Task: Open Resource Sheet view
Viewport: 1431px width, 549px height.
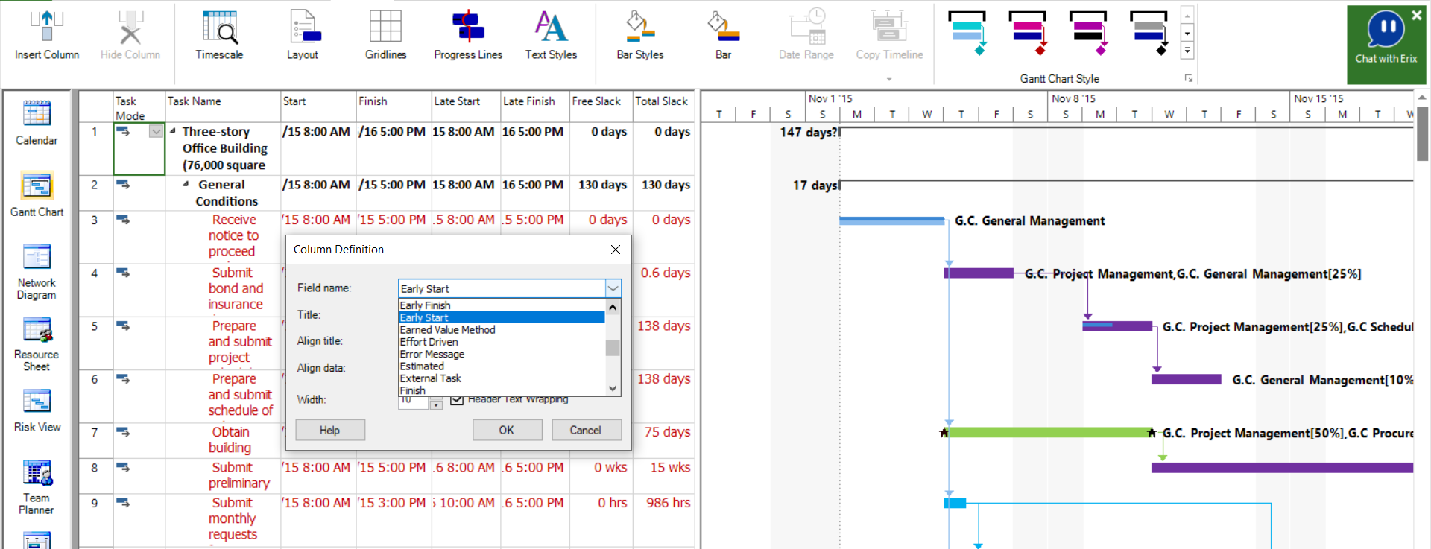Action: [x=37, y=343]
